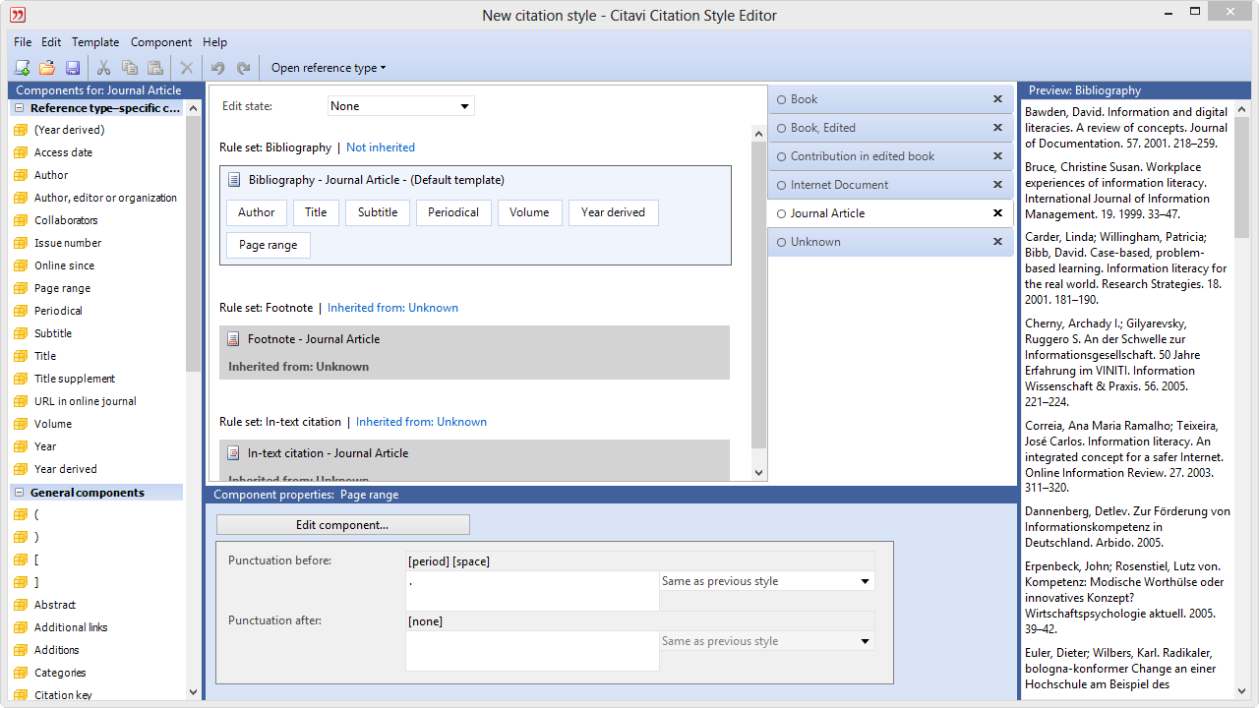The image size is (1259, 708).
Task: Select the Book reference type radio circle
Action: (781, 99)
